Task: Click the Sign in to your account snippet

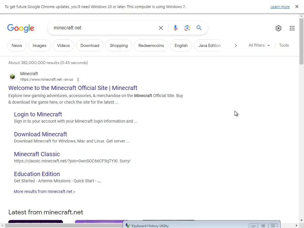Action: pyautogui.click(x=76, y=121)
